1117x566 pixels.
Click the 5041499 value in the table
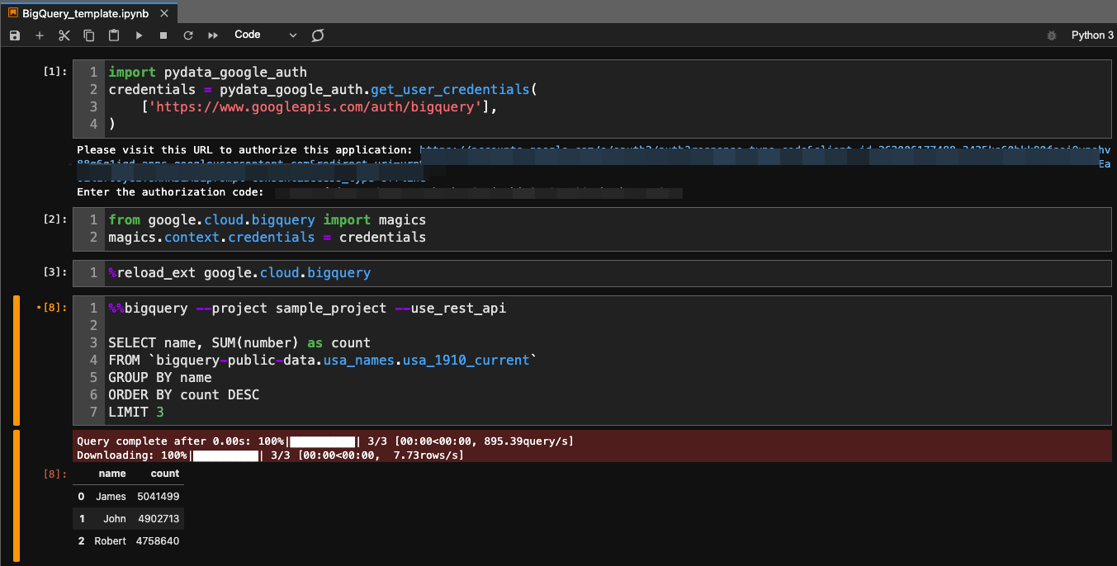[159, 497]
